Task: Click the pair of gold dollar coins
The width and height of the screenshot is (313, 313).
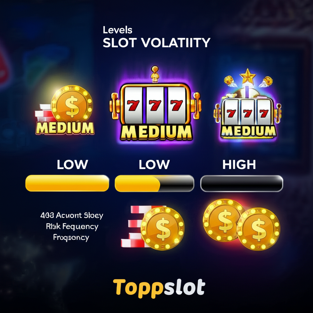Action: (241, 224)
